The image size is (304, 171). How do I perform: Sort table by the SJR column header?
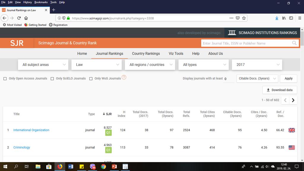tap(107, 114)
